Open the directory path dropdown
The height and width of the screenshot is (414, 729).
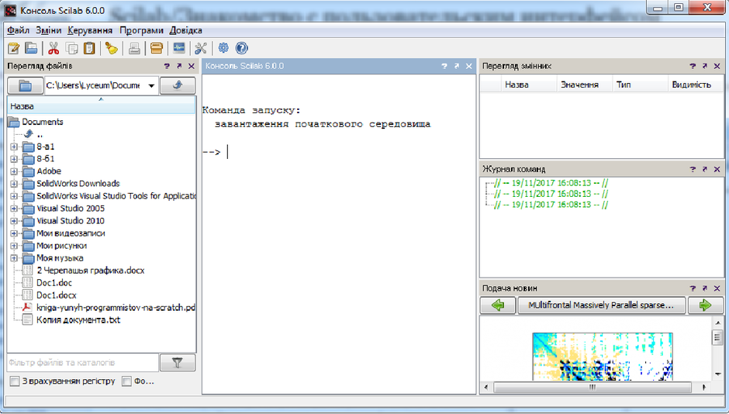(151, 85)
